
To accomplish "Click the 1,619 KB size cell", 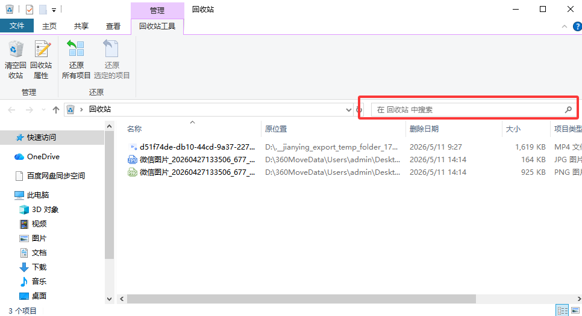I will (x=530, y=147).
